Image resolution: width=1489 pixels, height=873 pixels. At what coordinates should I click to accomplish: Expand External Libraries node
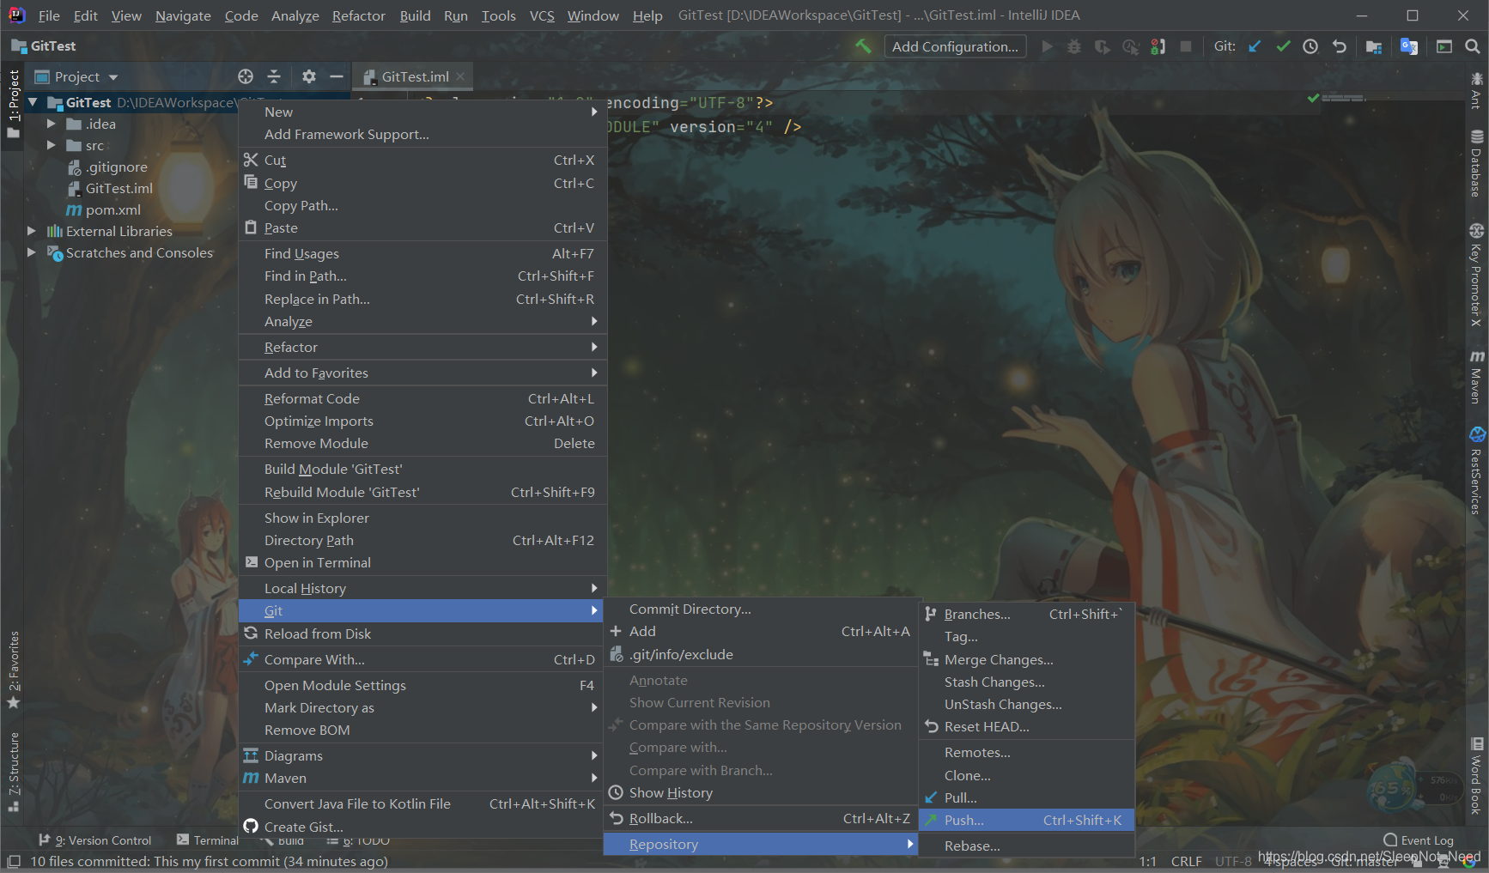point(32,231)
